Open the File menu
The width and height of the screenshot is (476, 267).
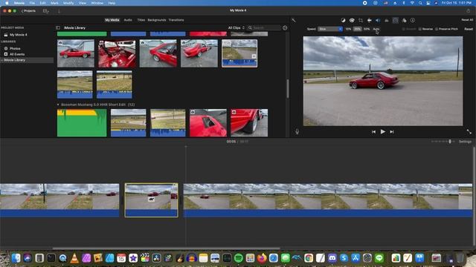tap(32, 3)
